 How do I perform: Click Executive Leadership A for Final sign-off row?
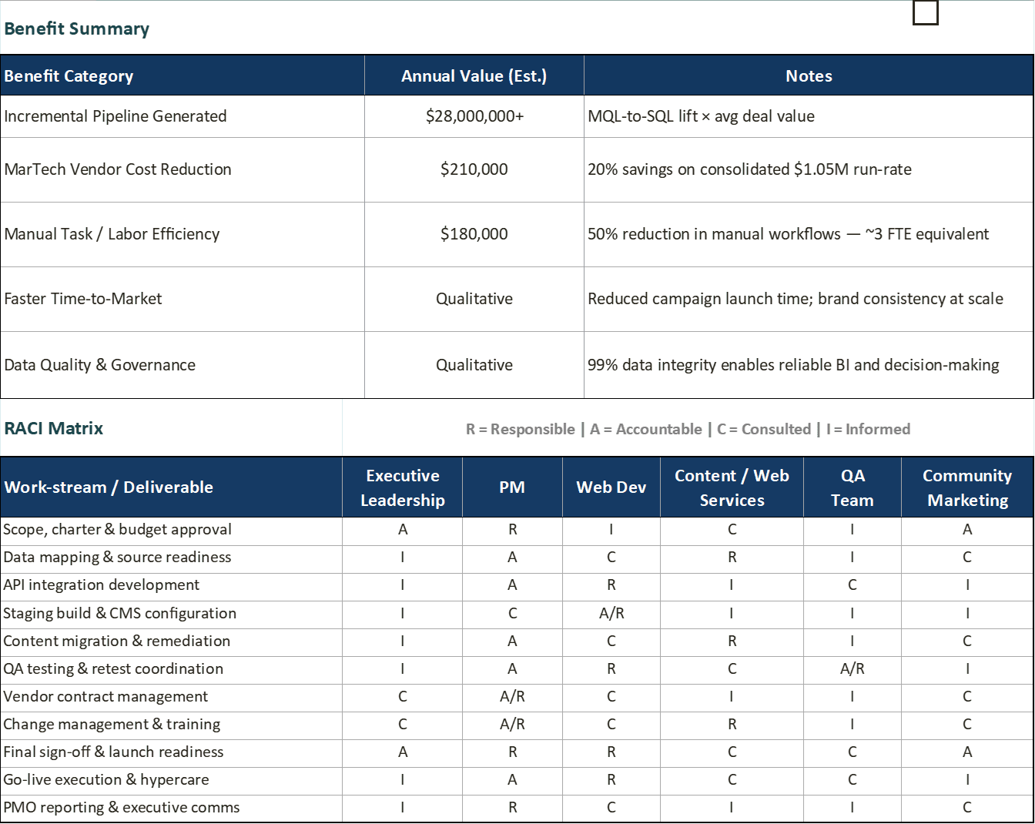[x=402, y=752]
